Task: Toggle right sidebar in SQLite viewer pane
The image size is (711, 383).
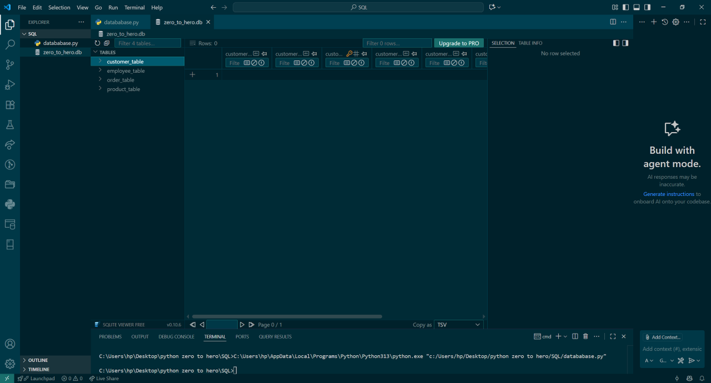Action: pyautogui.click(x=625, y=43)
